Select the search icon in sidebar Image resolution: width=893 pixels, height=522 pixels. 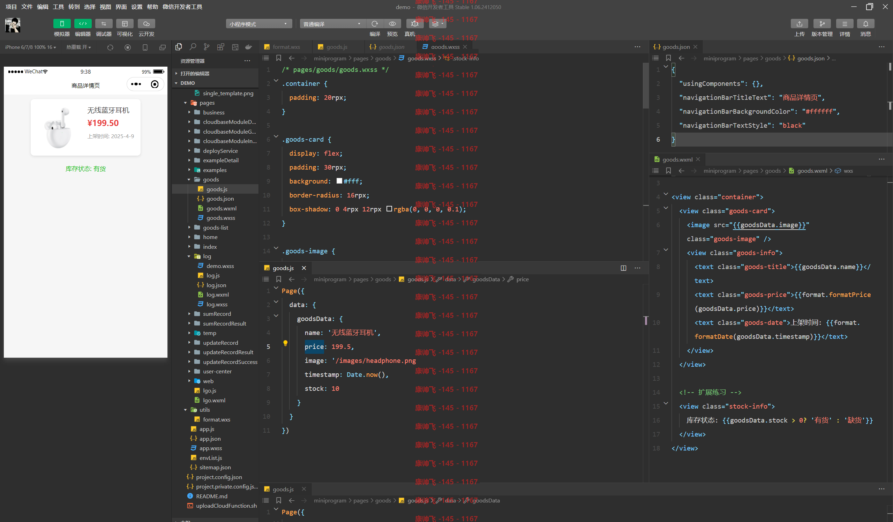click(193, 47)
